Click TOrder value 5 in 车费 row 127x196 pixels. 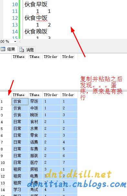point(69,149)
